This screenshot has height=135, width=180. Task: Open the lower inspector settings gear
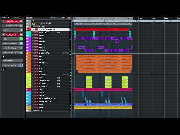click(4, 69)
